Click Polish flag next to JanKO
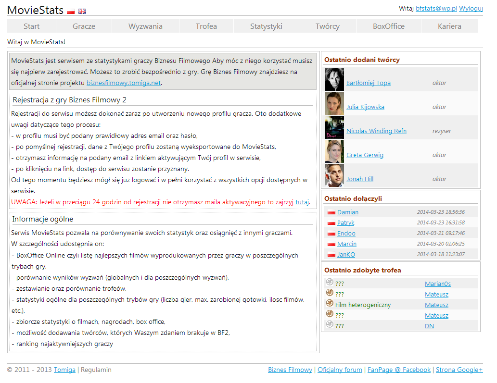Image resolution: width=497 pixels, height=383 pixels. [x=331, y=255]
